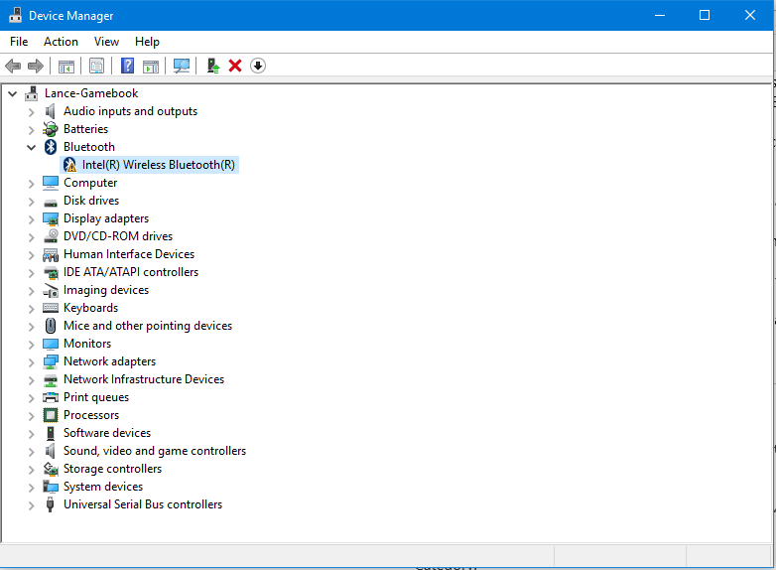Click the red X Uninstall device icon
The image size is (776, 570).
click(235, 66)
